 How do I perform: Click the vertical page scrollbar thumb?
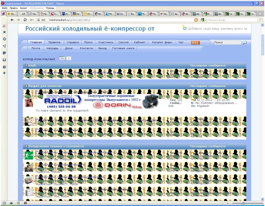pyautogui.click(x=262, y=45)
